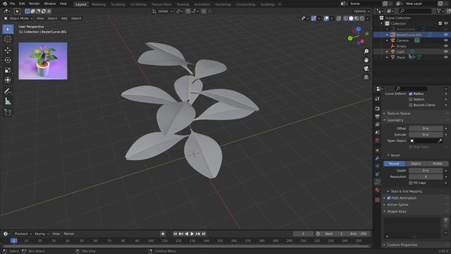This screenshot has height=254, width=451.
Task: Click the Blender logo icon
Action: tap(5, 4)
